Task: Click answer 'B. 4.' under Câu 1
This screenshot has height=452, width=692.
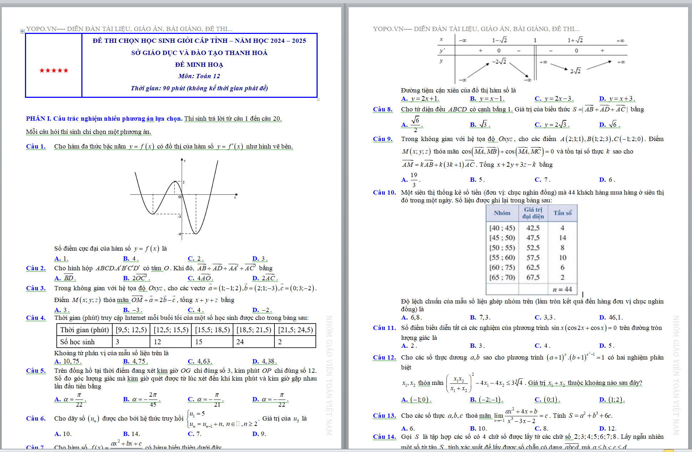Action: coord(131,258)
